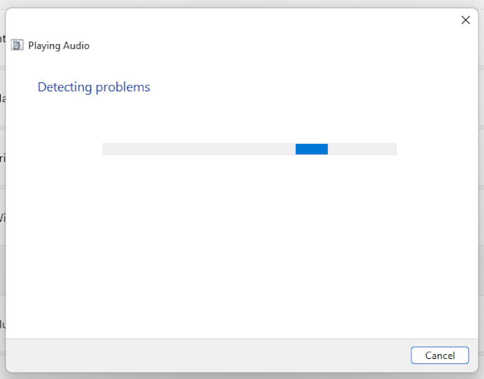
Task: Select the Playing Audio title text
Action: coord(59,46)
